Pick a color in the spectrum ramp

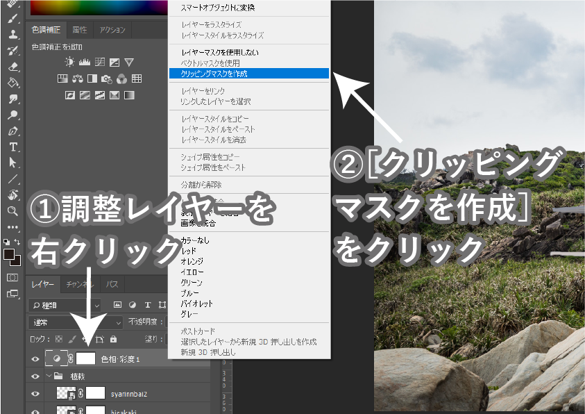click(x=99, y=8)
